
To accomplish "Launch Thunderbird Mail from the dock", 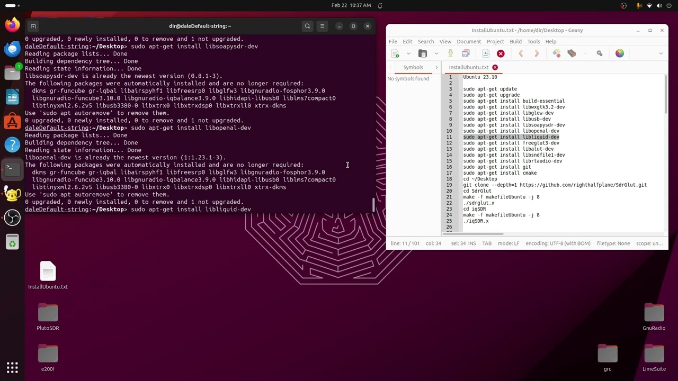I will click(x=12, y=49).
